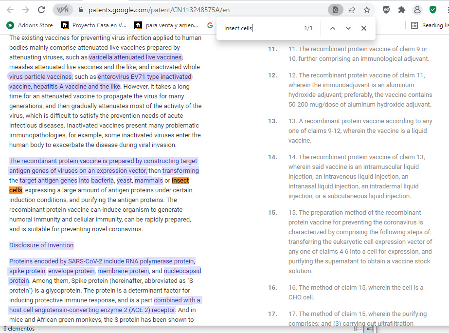This screenshot has height=333, width=449.
Task: Open the Reading list
Action: point(428,25)
